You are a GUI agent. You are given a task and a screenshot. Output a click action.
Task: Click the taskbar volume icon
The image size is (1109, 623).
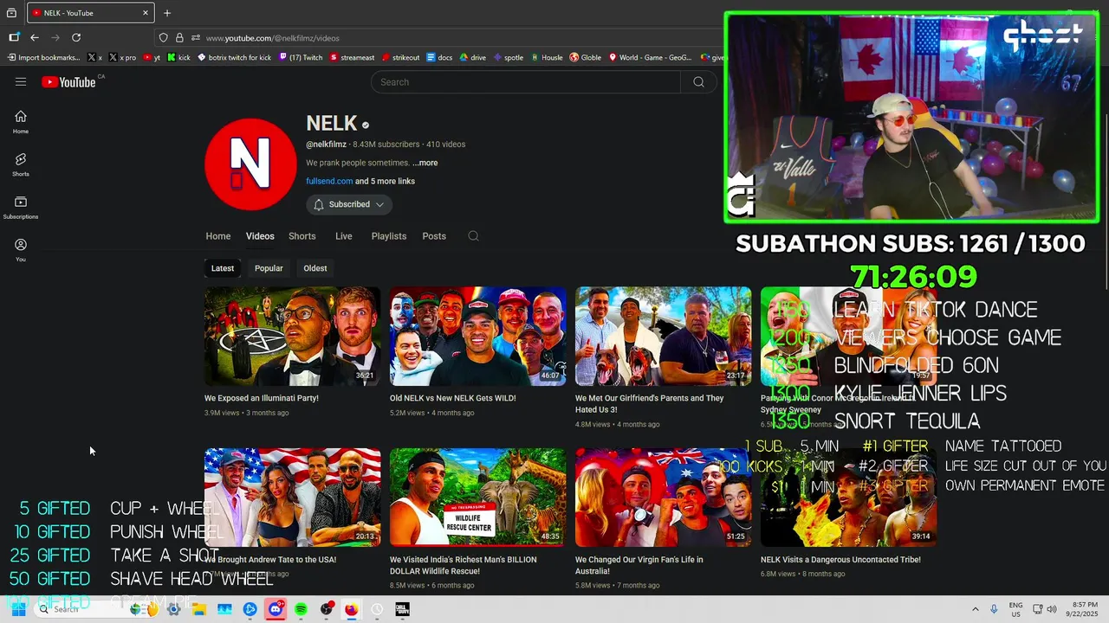click(1052, 609)
